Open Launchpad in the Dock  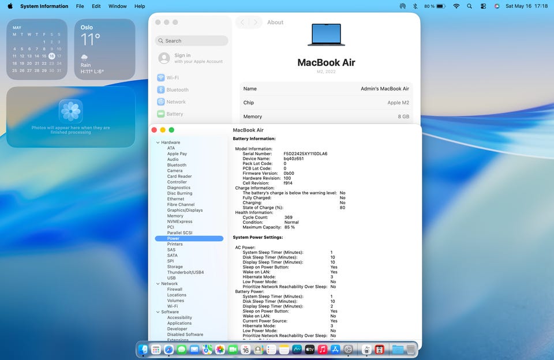(x=156, y=350)
